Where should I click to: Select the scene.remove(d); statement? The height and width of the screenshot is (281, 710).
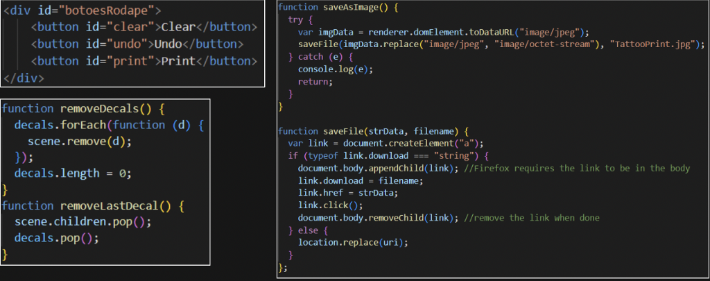[79, 142]
